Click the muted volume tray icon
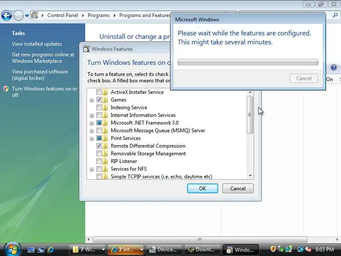The width and height of the screenshot is (341, 256). pos(308,249)
